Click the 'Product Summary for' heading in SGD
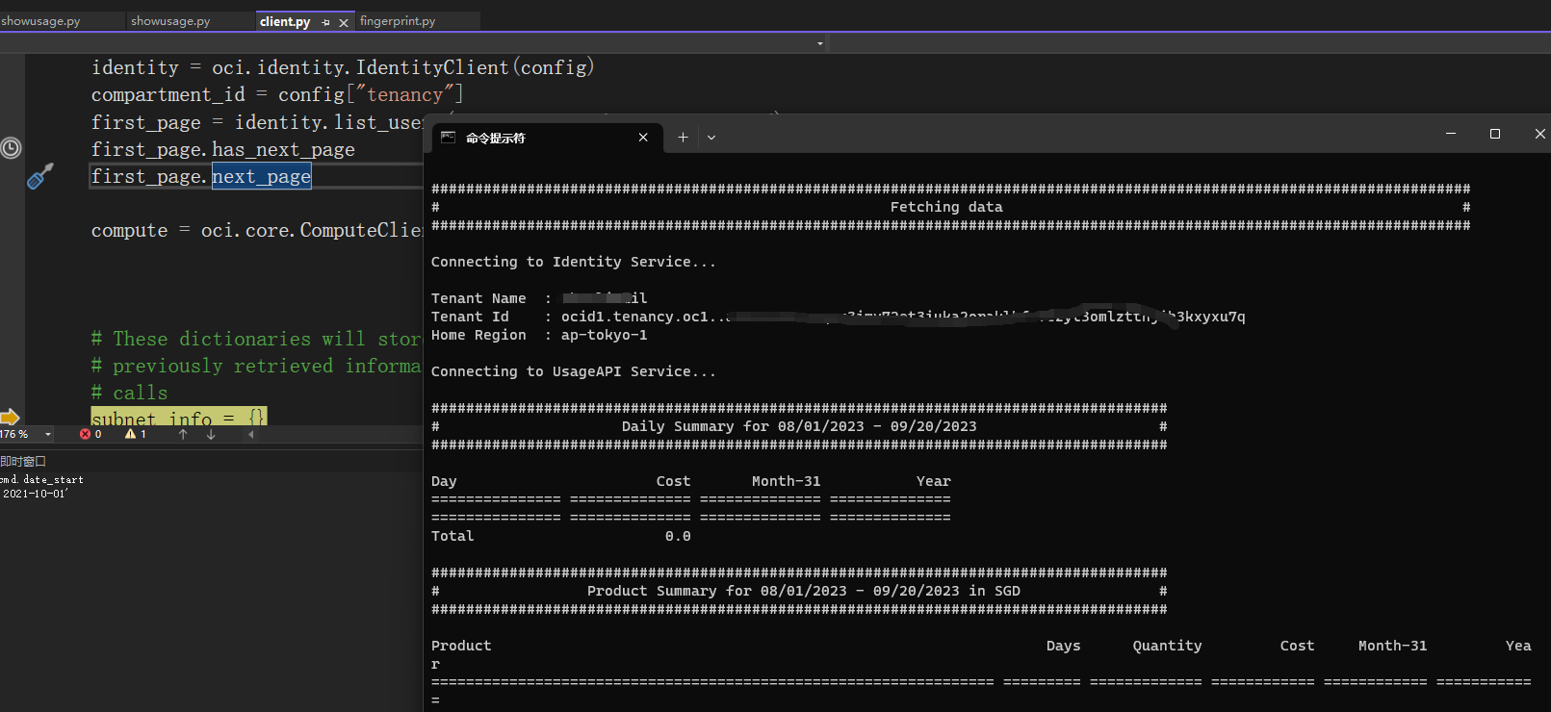1551x712 pixels. click(804, 591)
